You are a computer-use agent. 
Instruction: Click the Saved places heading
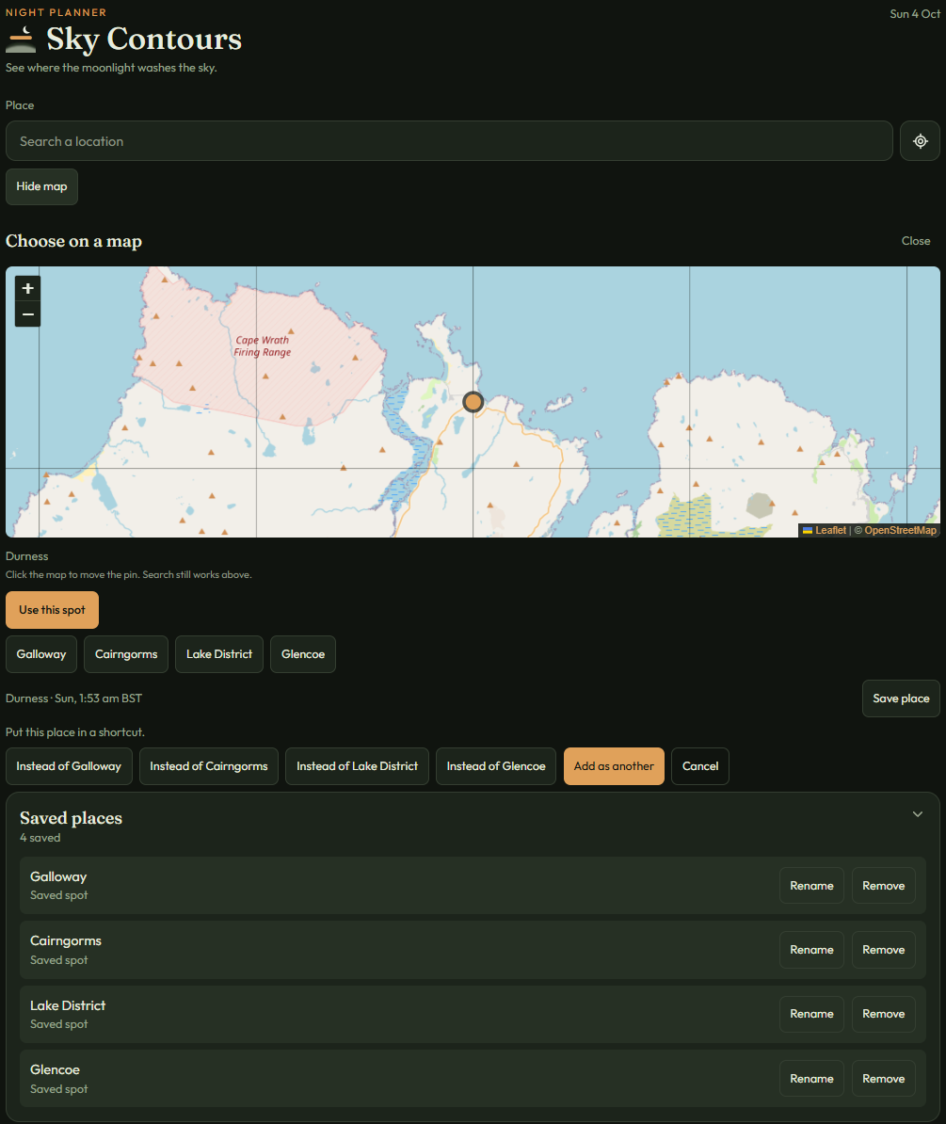(x=71, y=818)
